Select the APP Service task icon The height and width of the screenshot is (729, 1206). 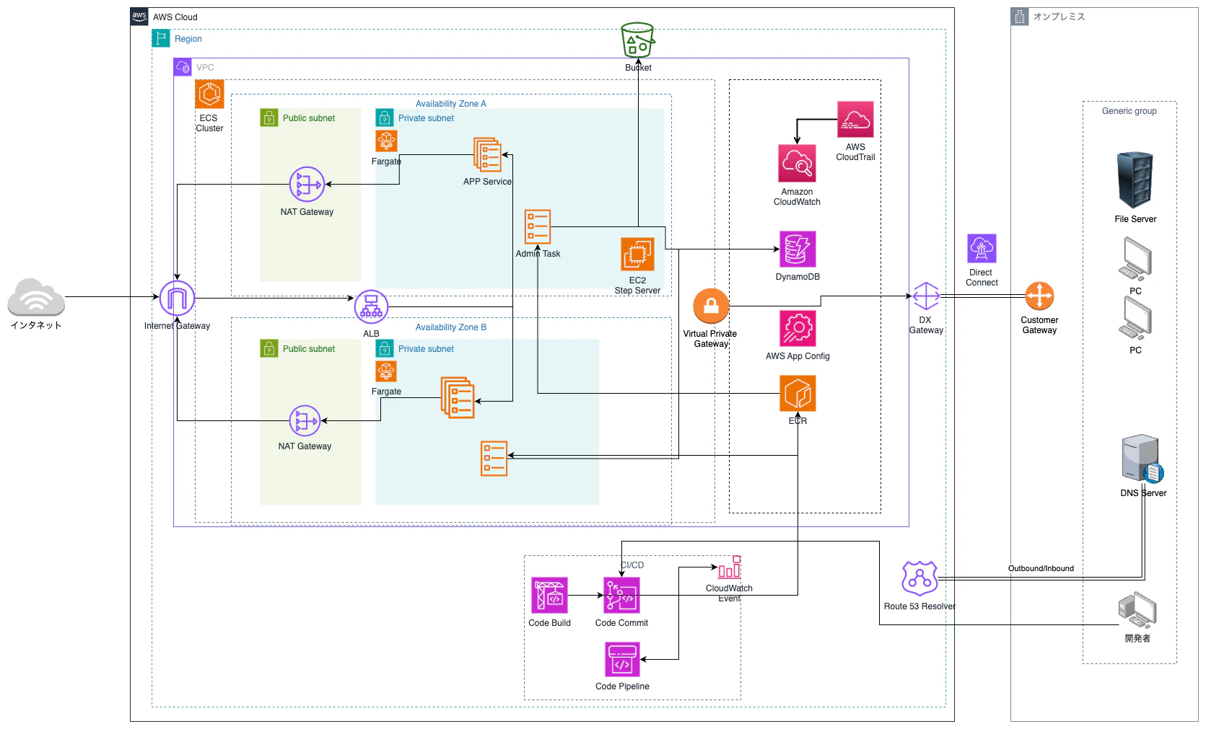[x=488, y=155]
